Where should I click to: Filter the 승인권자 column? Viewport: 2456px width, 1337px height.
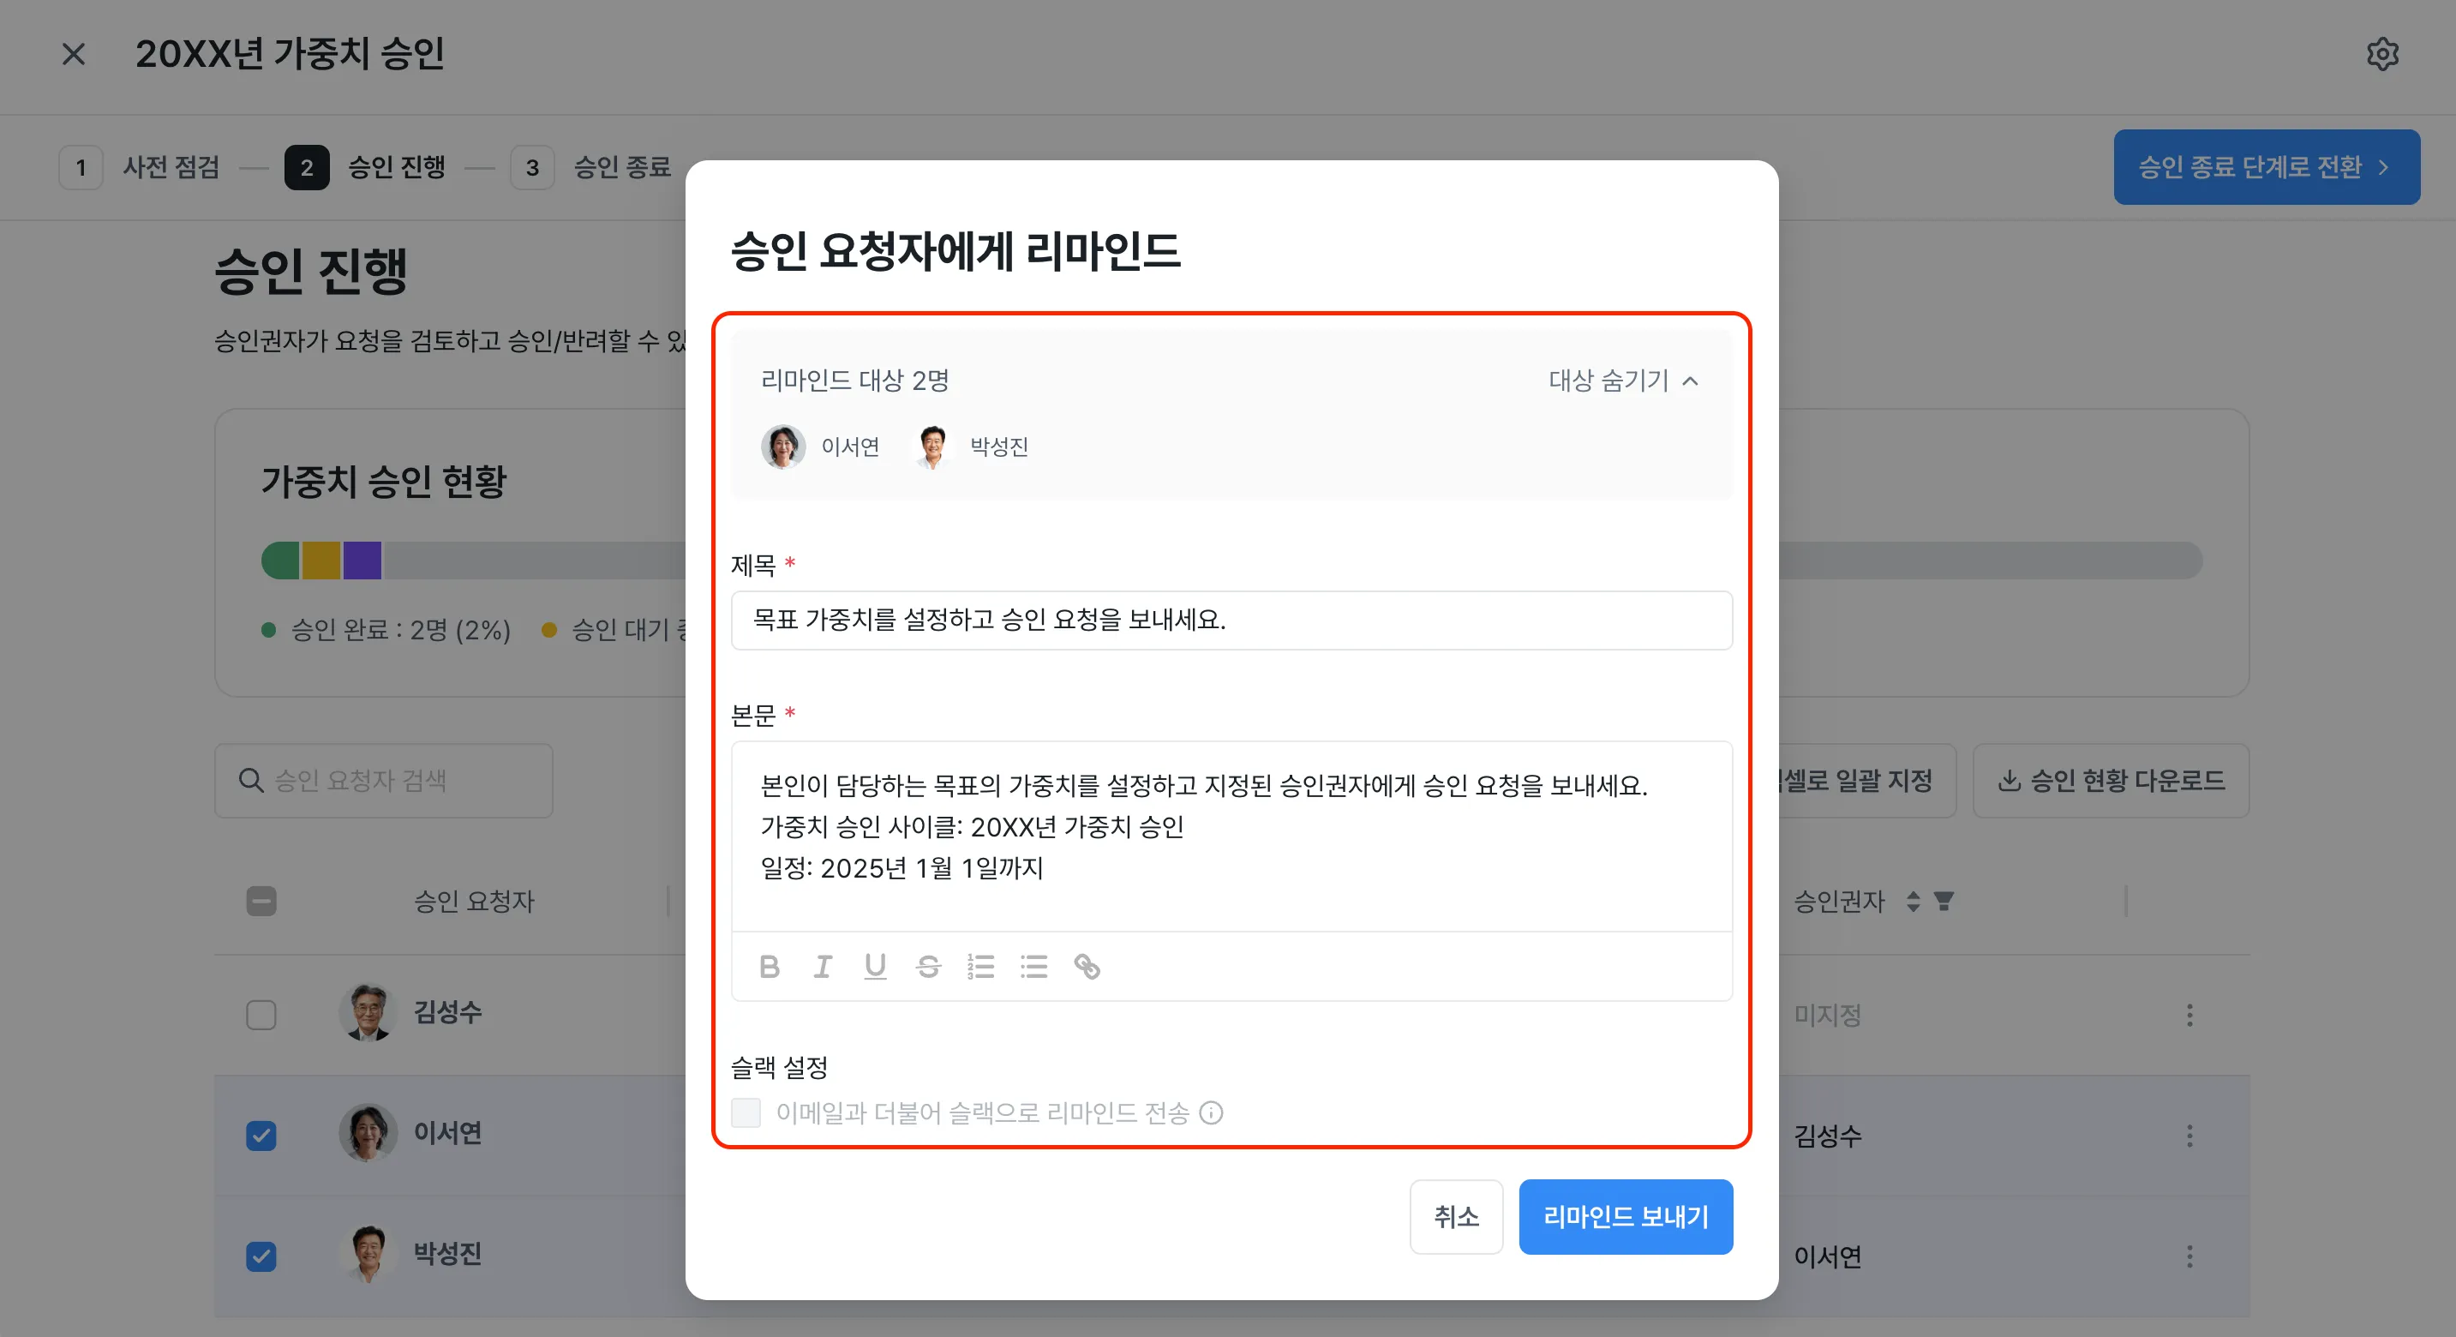1943,901
